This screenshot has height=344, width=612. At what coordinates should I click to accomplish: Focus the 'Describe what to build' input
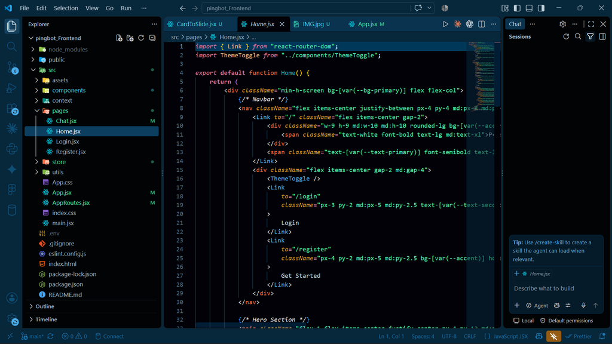[x=556, y=288]
